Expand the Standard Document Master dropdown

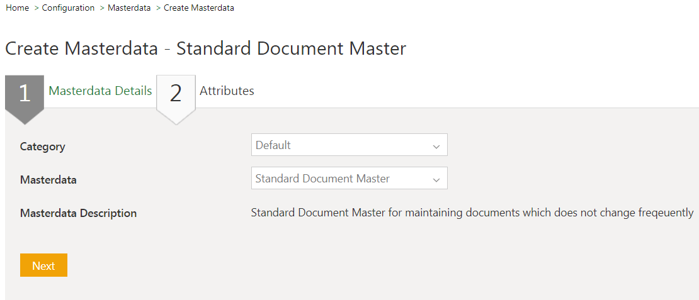point(349,178)
